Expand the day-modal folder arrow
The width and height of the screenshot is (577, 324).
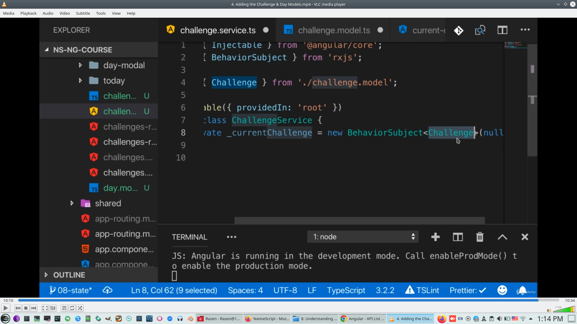point(80,65)
